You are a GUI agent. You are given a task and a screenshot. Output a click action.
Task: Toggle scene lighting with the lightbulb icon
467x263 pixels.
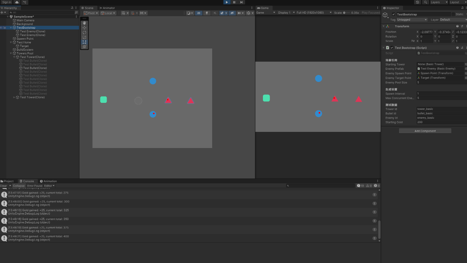coord(207,13)
